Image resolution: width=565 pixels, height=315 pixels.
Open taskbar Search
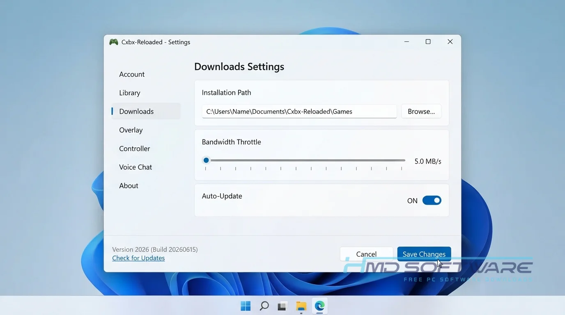pos(264,306)
